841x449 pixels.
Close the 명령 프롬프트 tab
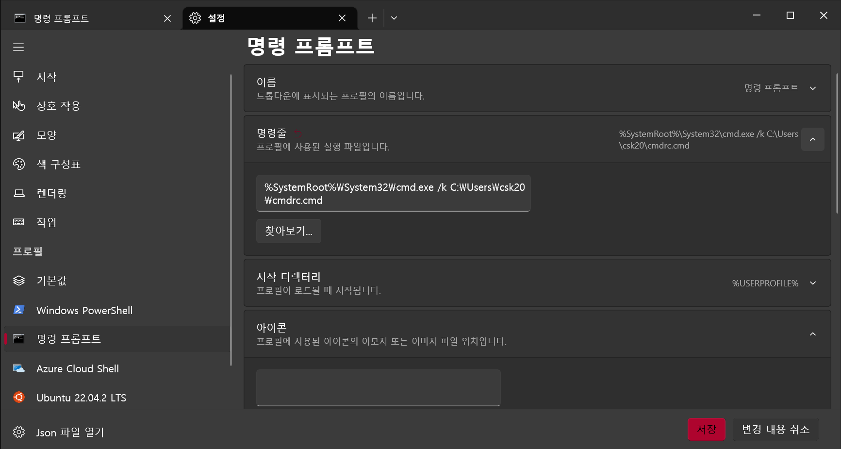tap(167, 18)
